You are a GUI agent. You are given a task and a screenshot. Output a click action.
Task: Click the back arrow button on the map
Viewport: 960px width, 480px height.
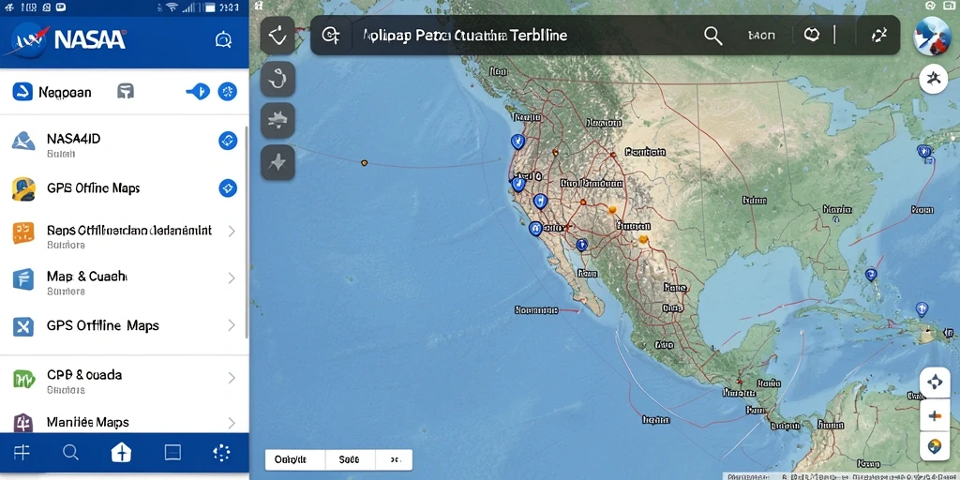click(x=277, y=37)
